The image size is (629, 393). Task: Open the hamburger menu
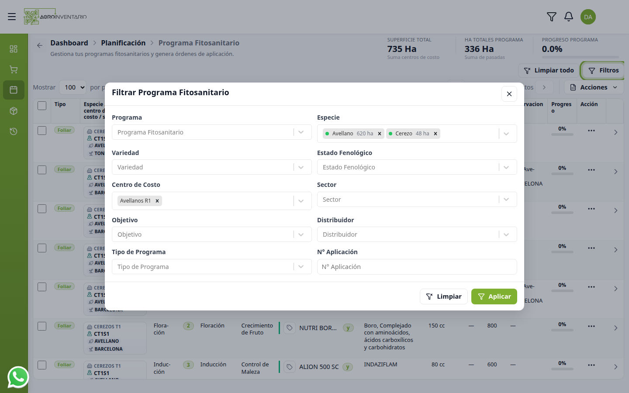click(12, 17)
